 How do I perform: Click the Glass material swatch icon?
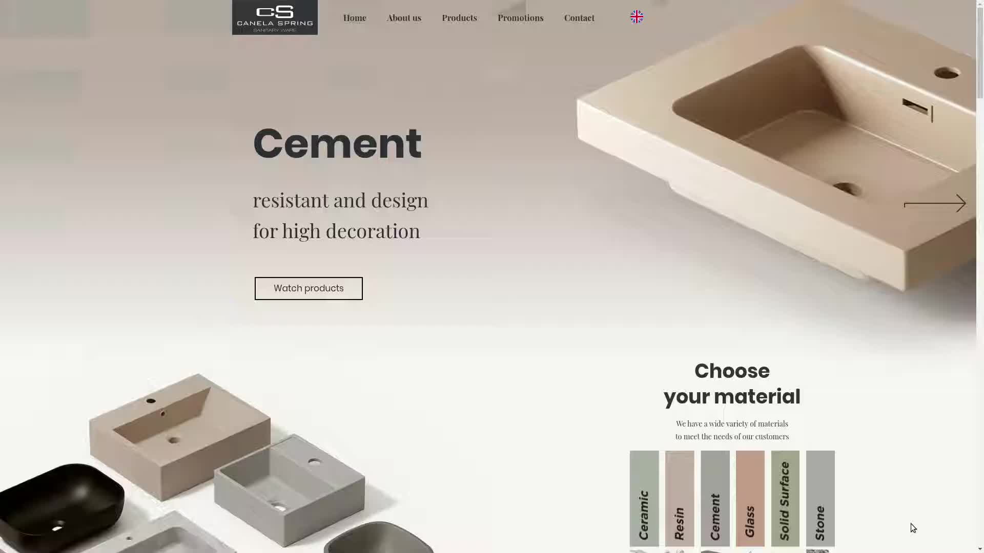pos(750,498)
